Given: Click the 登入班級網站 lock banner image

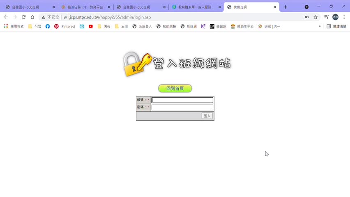Looking at the screenshot, I should 177,64.
